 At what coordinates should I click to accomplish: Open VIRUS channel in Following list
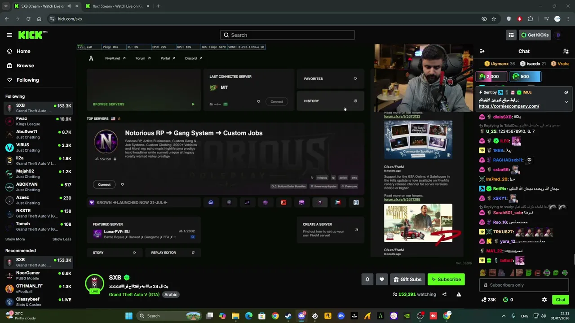(x=38, y=147)
